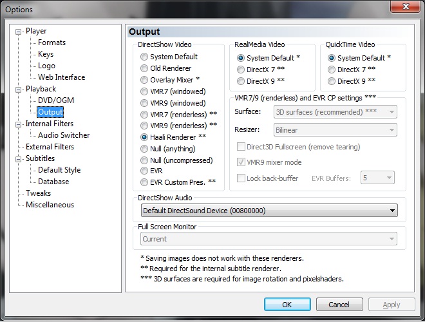Open the EVR Buffers dropdown
Image resolution: width=425 pixels, height=322 pixels.
(377, 178)
